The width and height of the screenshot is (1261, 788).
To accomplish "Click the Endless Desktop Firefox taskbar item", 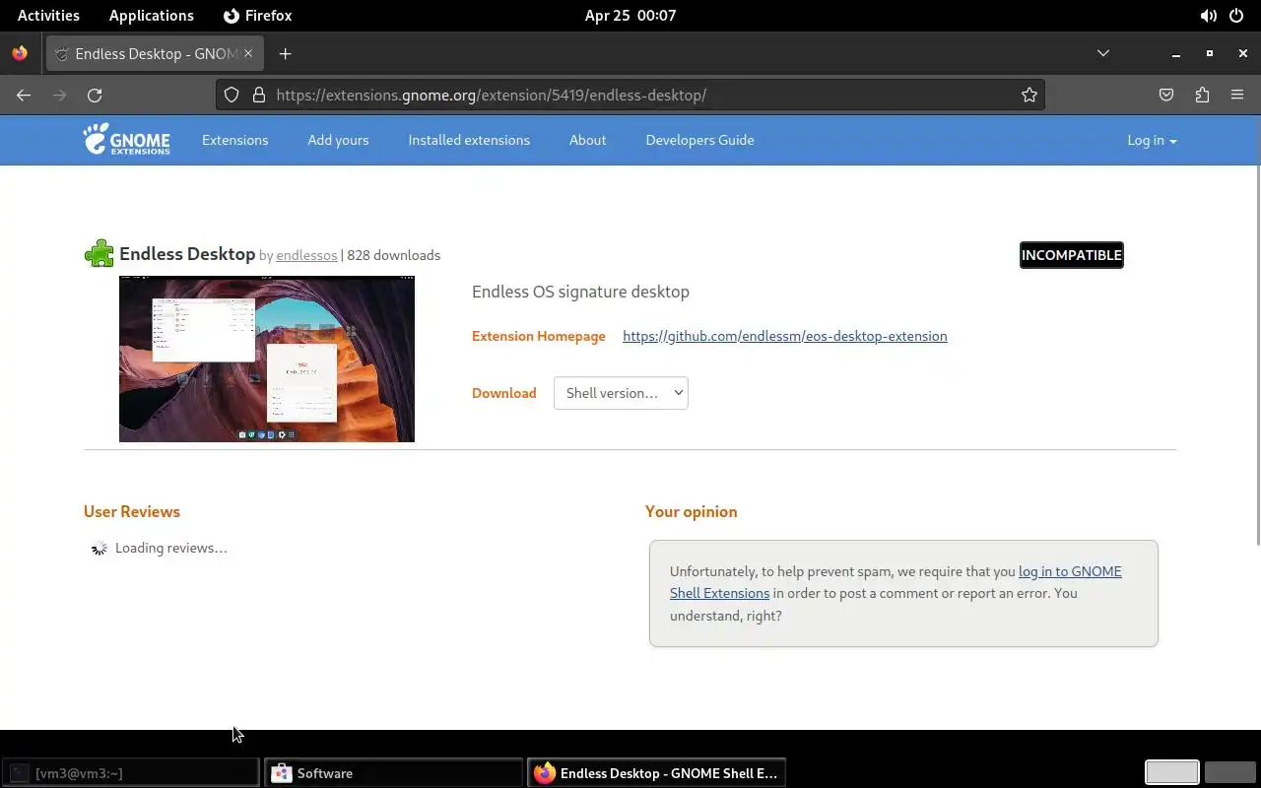I will point(656,773).
